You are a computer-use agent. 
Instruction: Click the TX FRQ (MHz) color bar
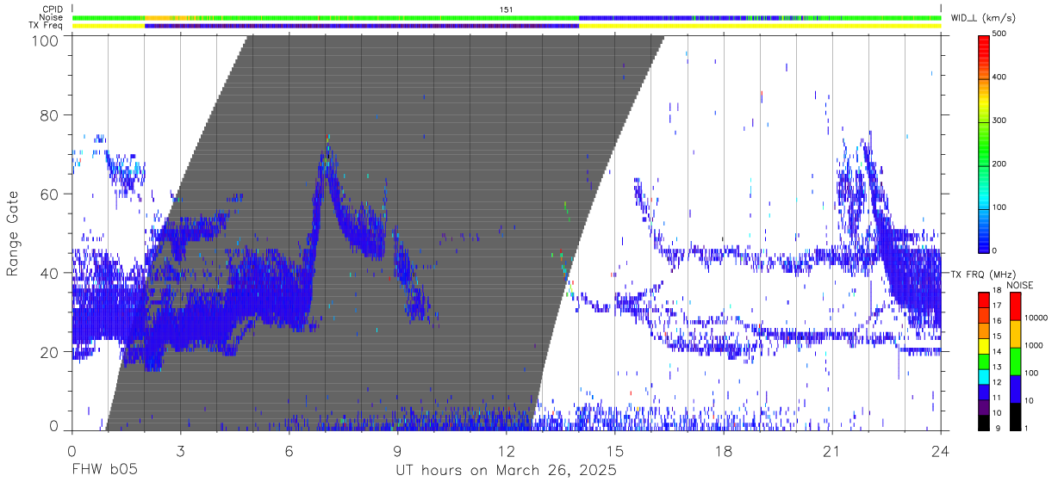[x=983, y=361]
